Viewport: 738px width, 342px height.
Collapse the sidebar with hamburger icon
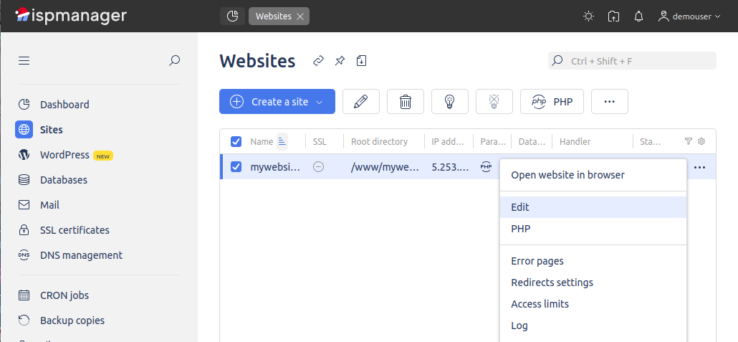pos(24,61)
